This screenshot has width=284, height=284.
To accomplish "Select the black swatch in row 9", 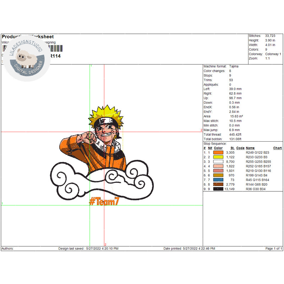I will point(218,189).
